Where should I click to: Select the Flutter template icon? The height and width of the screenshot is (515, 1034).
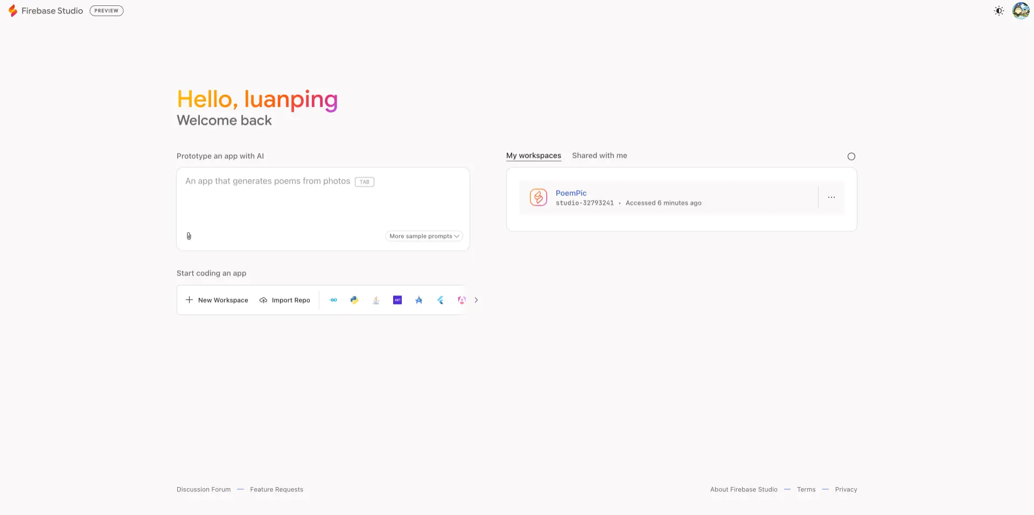click(x=441, y=300)
